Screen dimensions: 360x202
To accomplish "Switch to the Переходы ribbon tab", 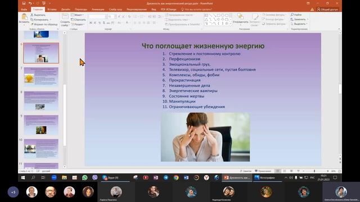I will pyautogui.click(x=81, y=10).
